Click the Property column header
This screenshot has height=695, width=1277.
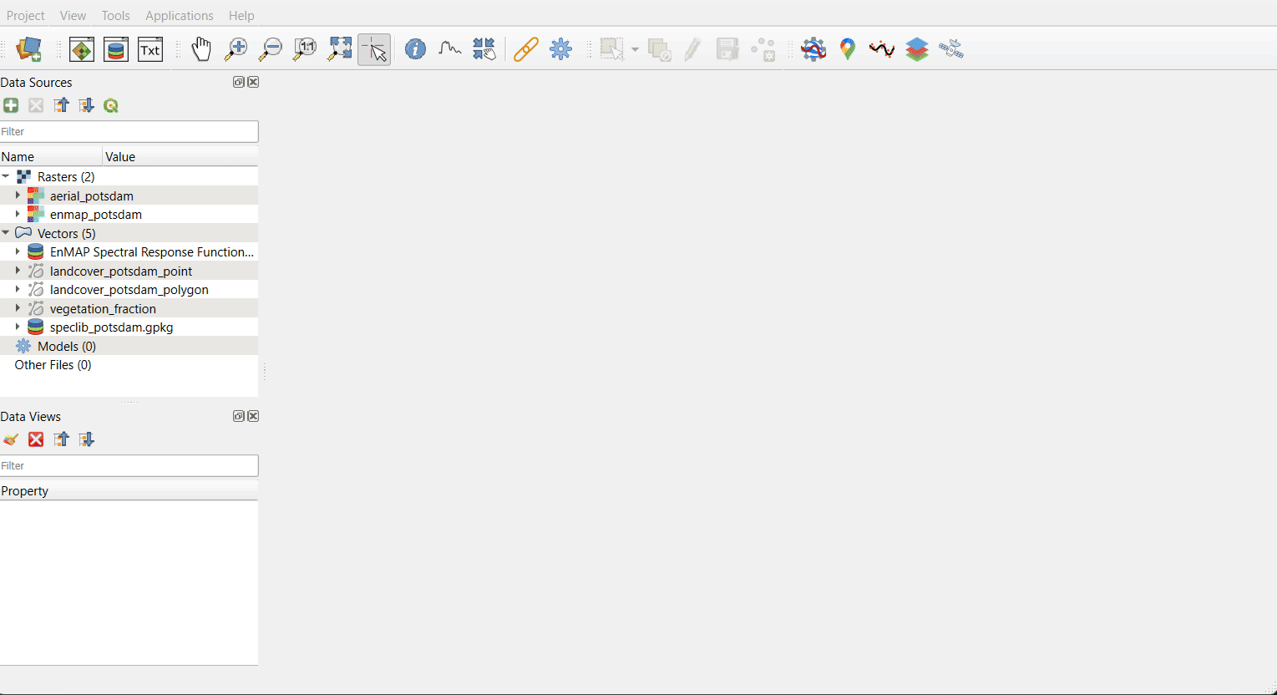[x=129, y=490]
